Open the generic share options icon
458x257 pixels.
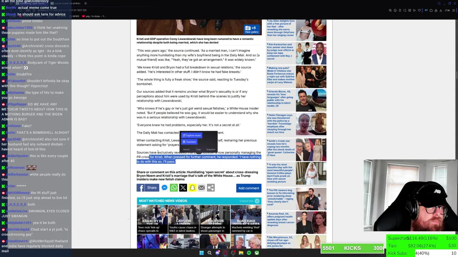211,188
